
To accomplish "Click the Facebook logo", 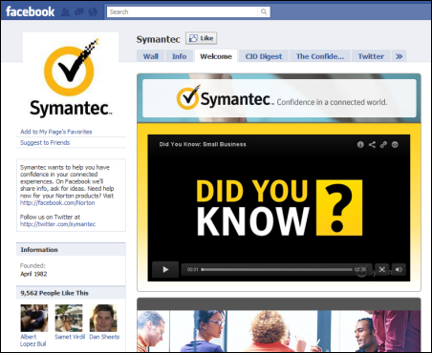I will tap(30, 11).
